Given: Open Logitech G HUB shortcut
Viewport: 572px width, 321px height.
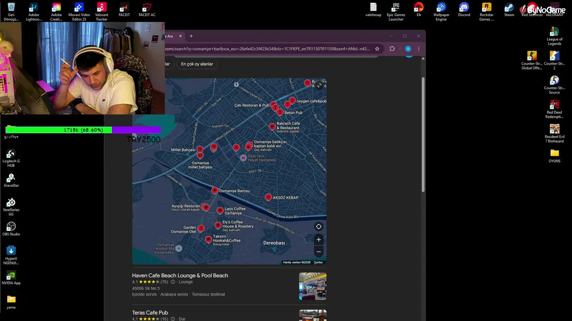Looking at the screenshot, I should (x=11, y=158).
